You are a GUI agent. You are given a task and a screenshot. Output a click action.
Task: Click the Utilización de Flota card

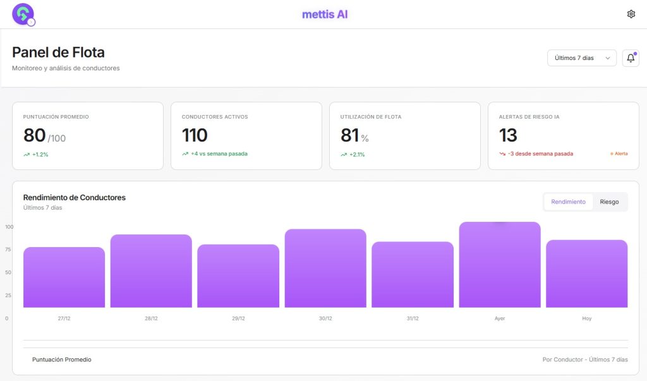tap(404, 136)
